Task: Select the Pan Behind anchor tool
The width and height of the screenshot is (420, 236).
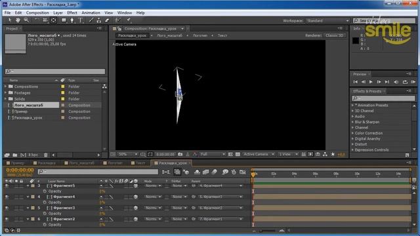Action: pyautogui.click(x=54, y=20)
